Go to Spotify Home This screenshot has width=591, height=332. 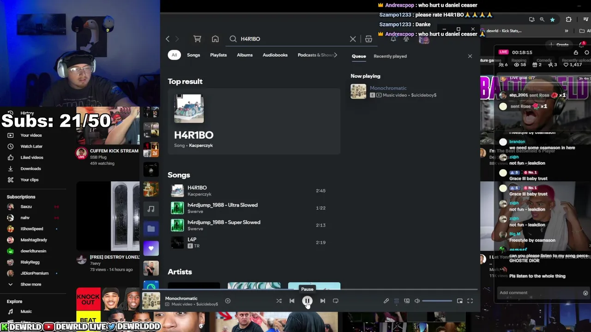tap(215, 39)
